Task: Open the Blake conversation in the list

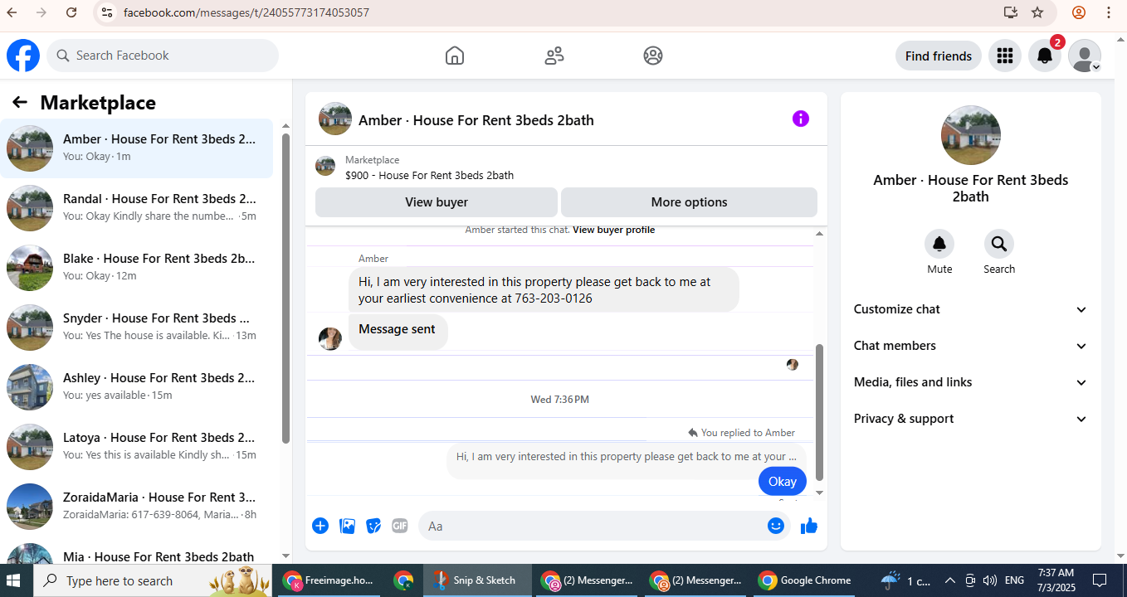Action: (x=136, y=268)
